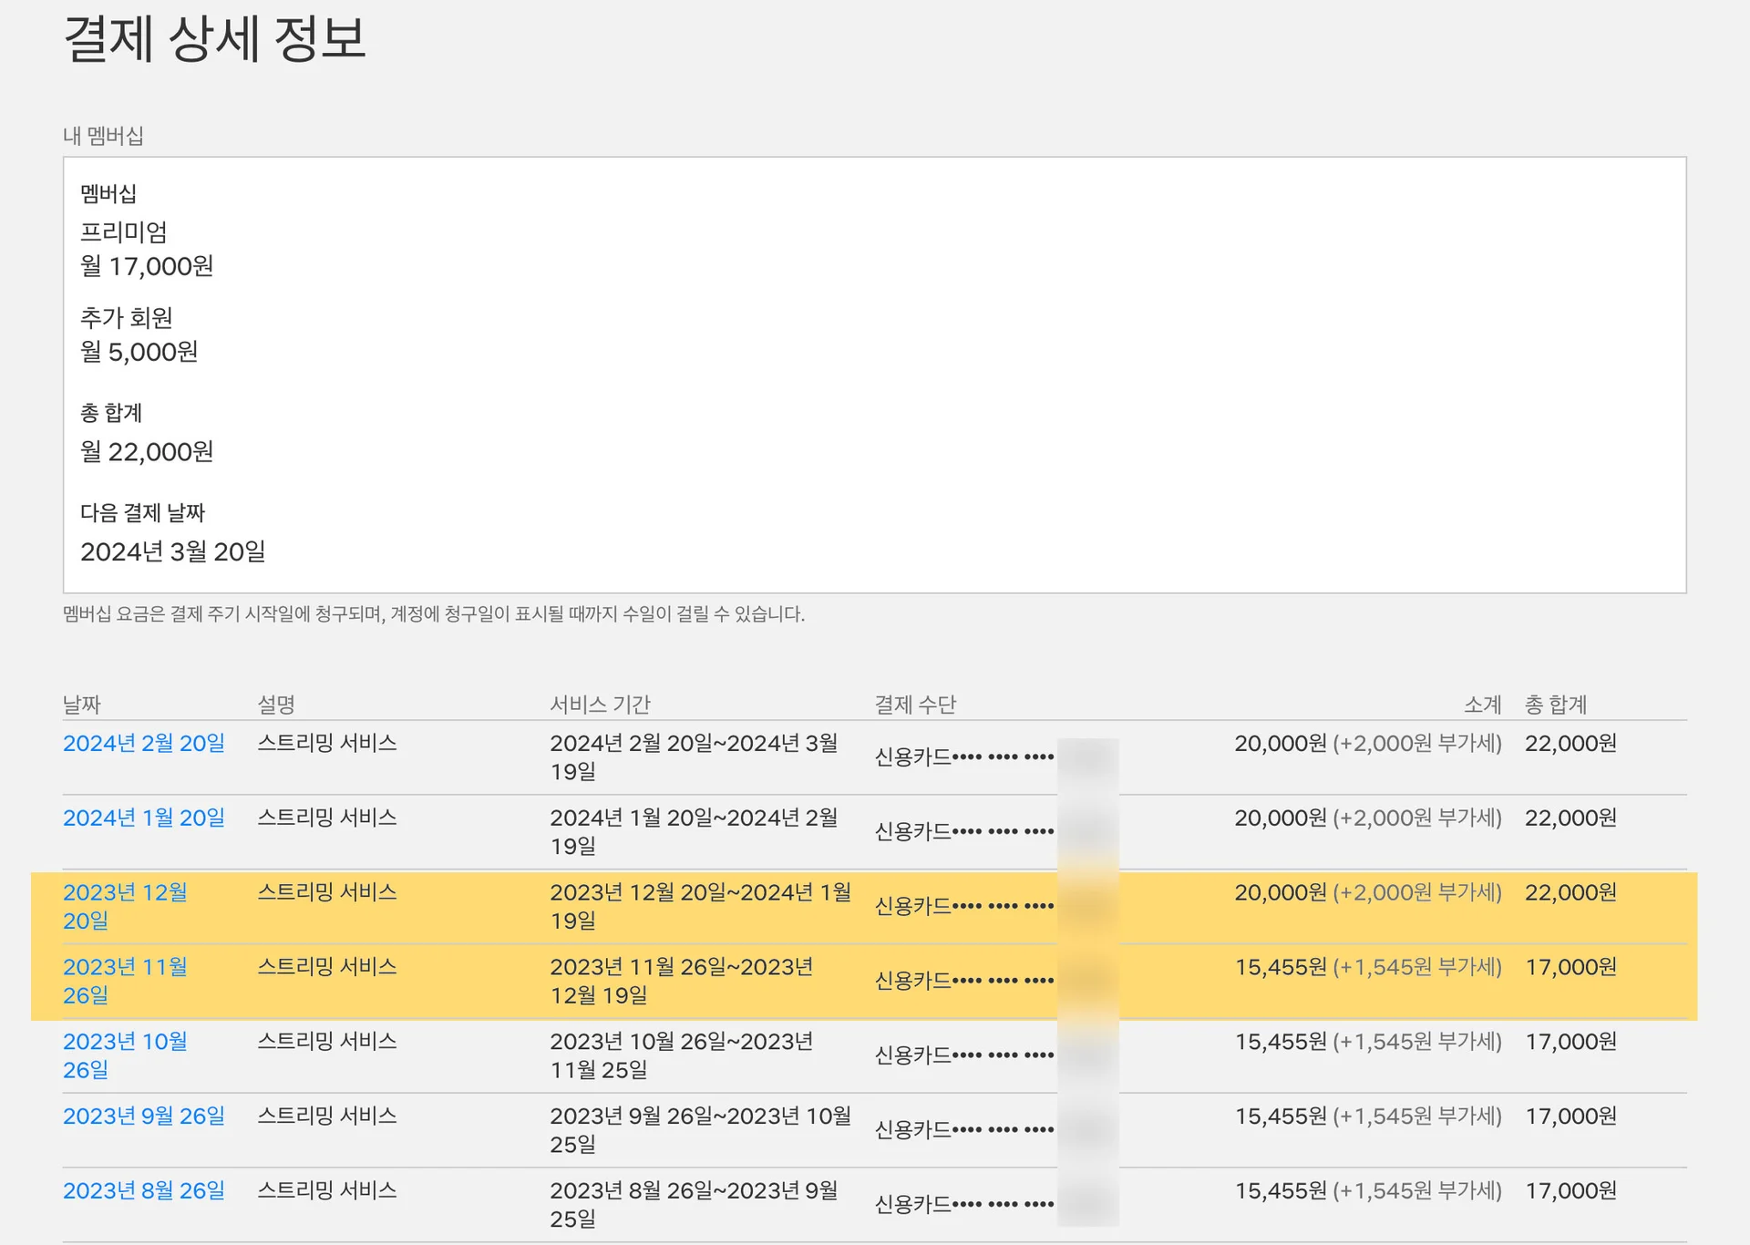Select the highlighted 22,000원 total row
This screenshot has width=1750, height=1245.
[1571, 892]
